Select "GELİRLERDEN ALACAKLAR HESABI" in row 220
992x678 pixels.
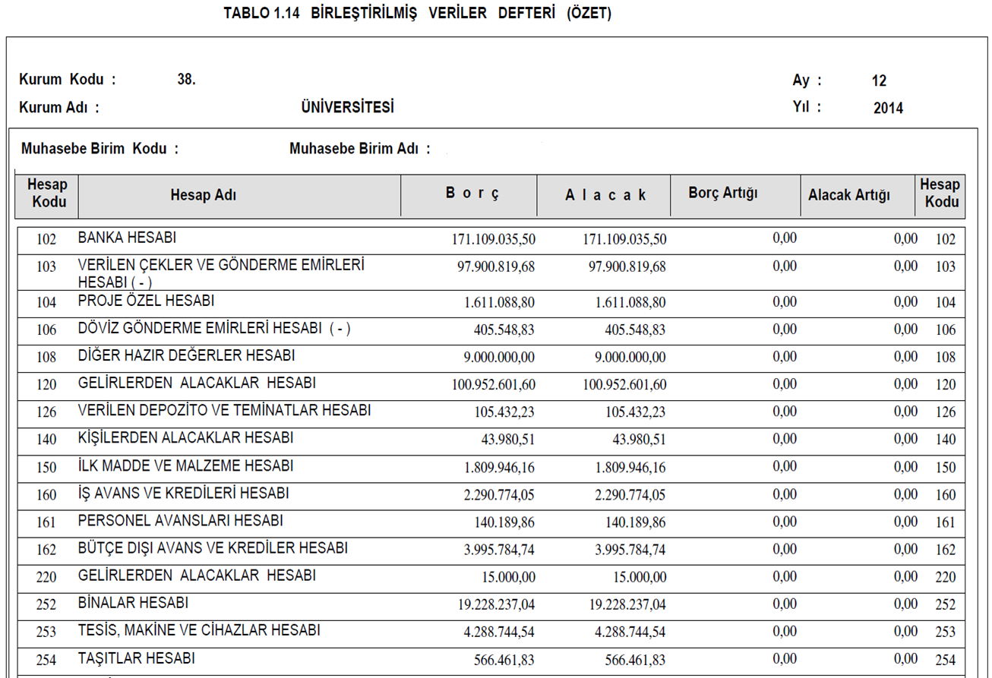[197, 575]
